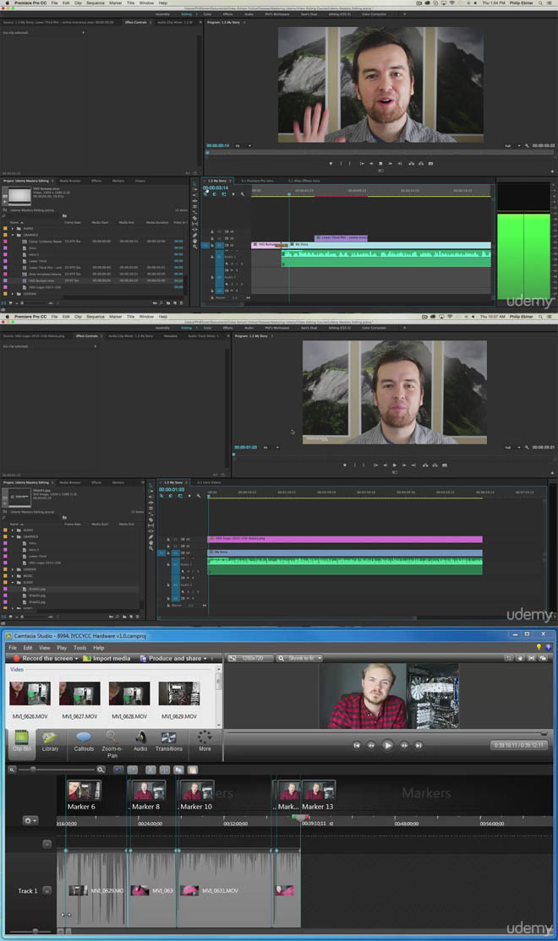Click the Thu 10:57 AM menu bar clock
The image size is (558, 941).
click(x=493, y=316)
